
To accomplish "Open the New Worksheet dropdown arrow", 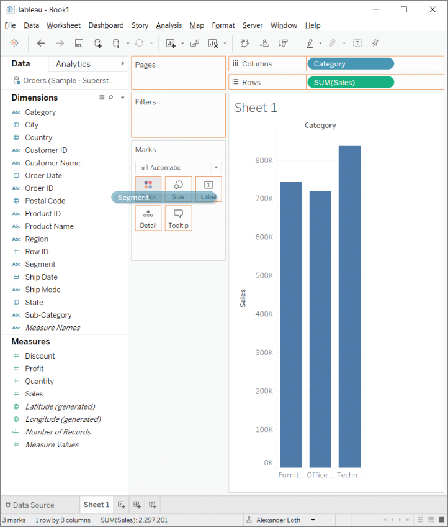I will tap(182, 43).
